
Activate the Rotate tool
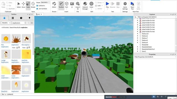pyautogui.click(x=33, y=5)
